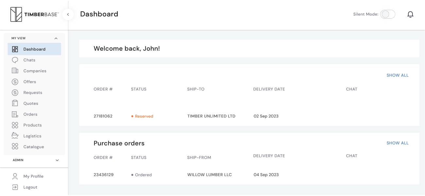Show all purchase orders
Image resolution: width=425 pixels, height=196 pixels.
click(398, 143)
